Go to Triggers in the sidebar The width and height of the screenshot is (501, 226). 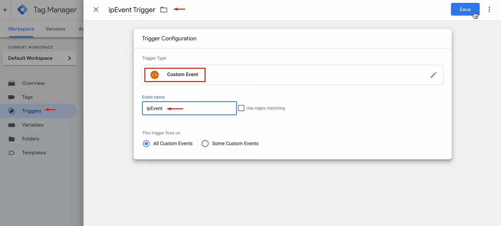(32, 111)
